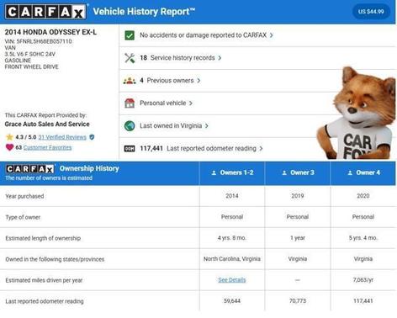
Task: Open the See Details mileage link
Action: (232, 280)
